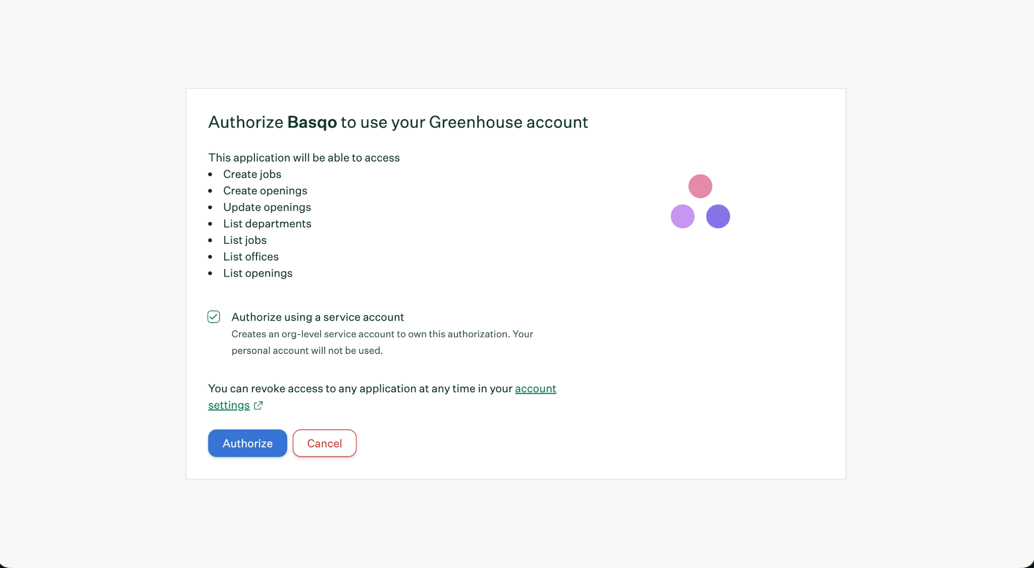Click the blue Authorize button
Viewport: 1034px width, 568px height.
click(247, 443)
